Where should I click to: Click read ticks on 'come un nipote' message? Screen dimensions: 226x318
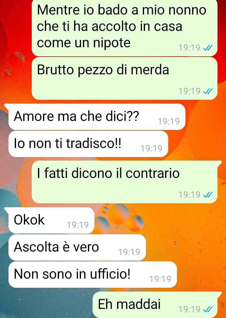tap(208, 48)
